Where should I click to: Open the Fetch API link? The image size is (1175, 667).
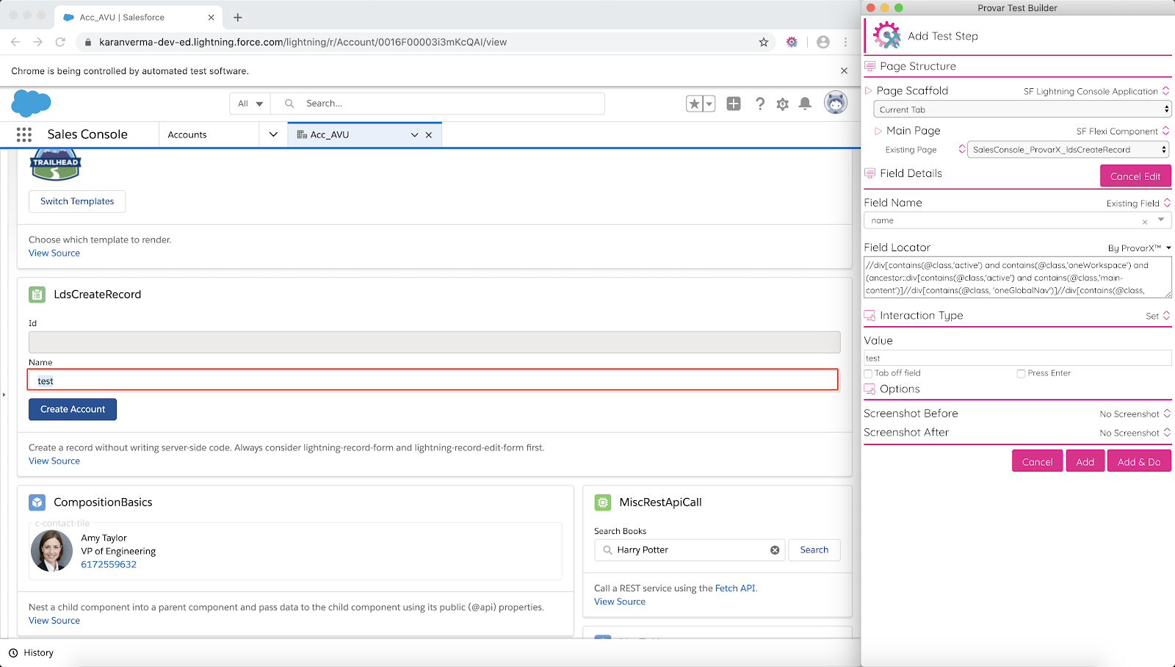pyautogui.click(x=735, y=588)
